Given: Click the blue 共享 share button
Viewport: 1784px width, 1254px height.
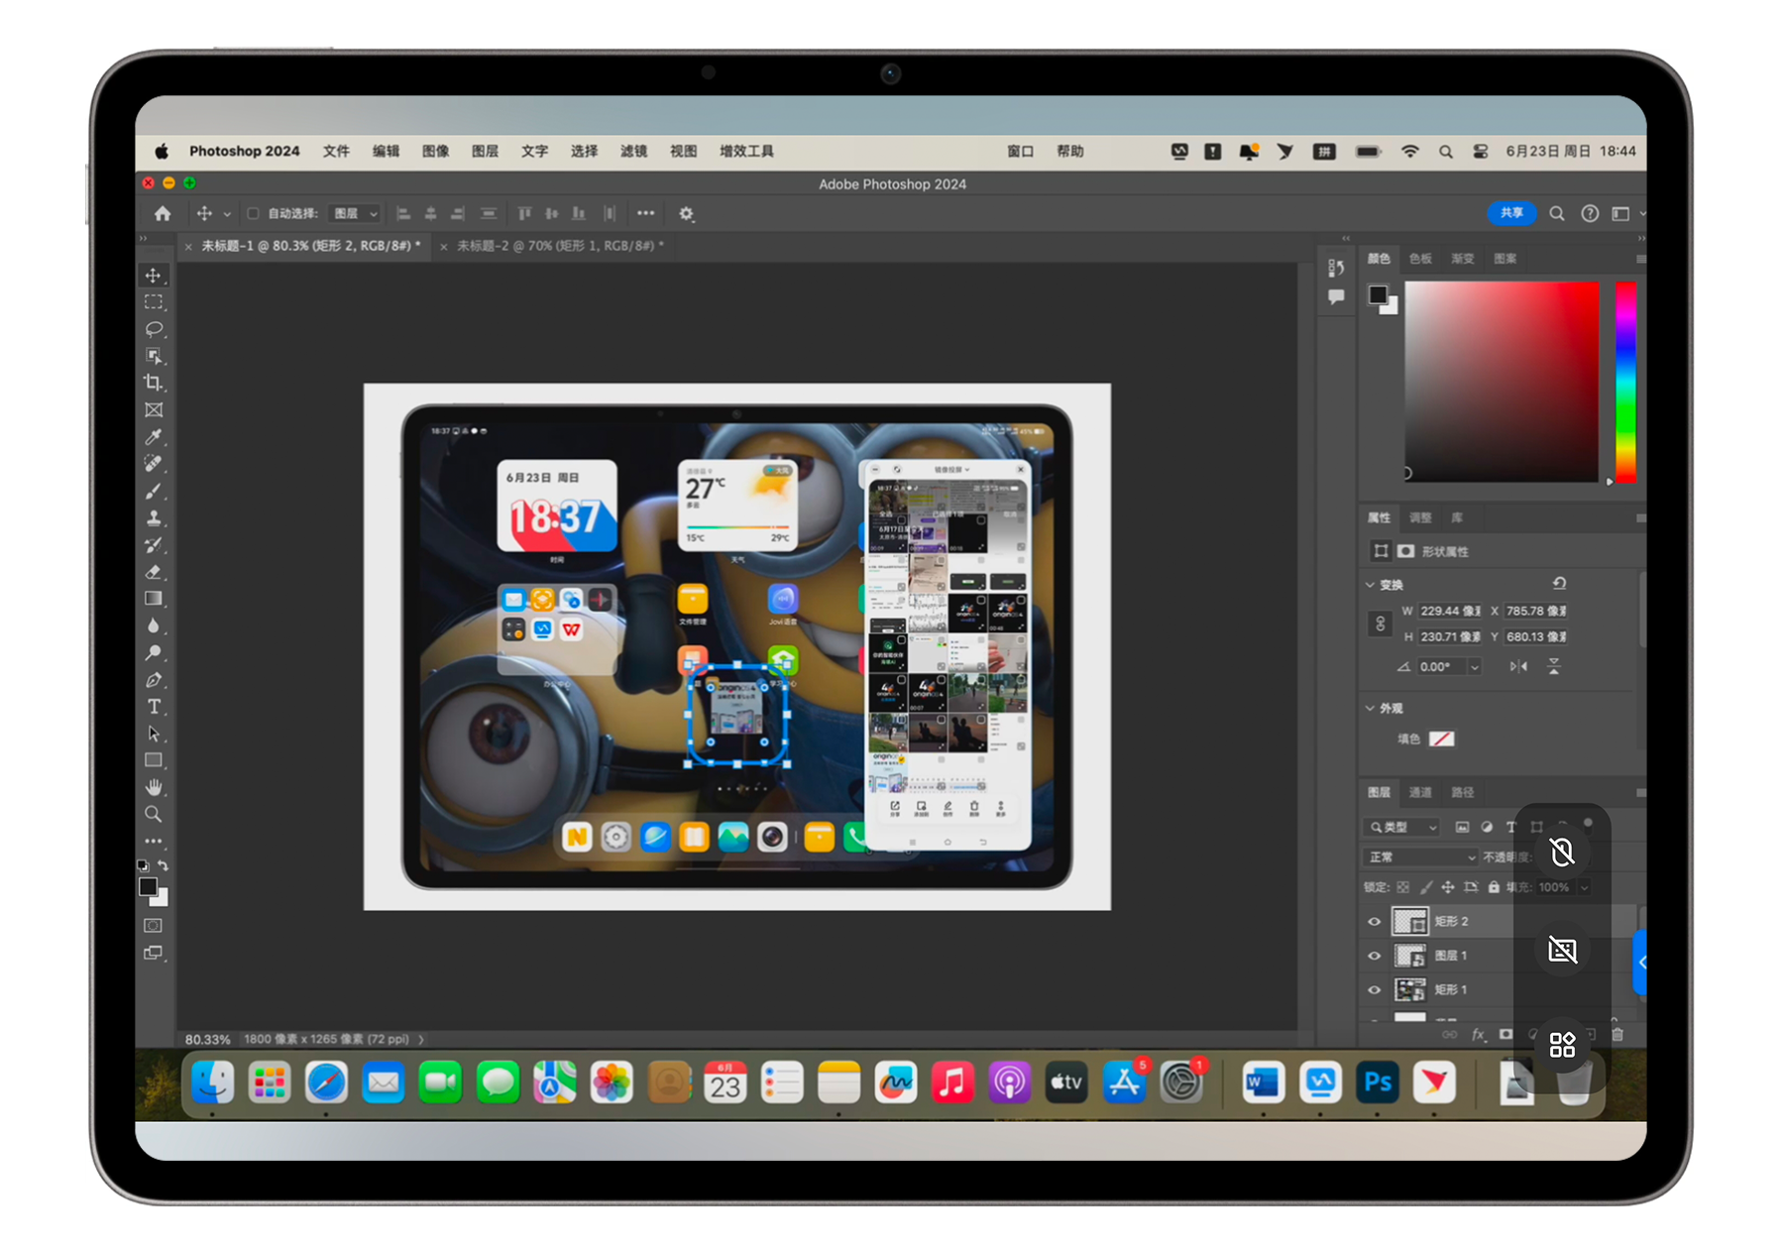Looking at the screenshot, I should click(x=1511, y=213).
